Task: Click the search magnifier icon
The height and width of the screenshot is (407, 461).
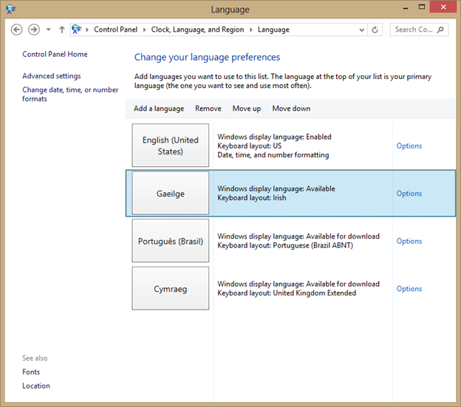Action: pyautogui.click(x=440, y=30)
